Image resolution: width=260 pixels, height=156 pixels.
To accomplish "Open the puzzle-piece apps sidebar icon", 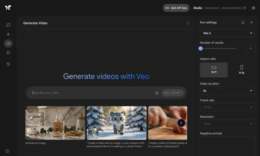I will coord(8,53).
